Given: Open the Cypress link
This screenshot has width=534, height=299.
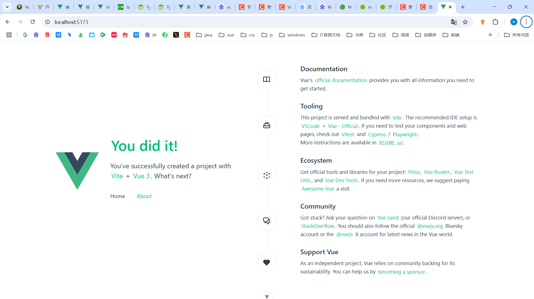Looking at the screenshot, I should click(x=377, y=134).
